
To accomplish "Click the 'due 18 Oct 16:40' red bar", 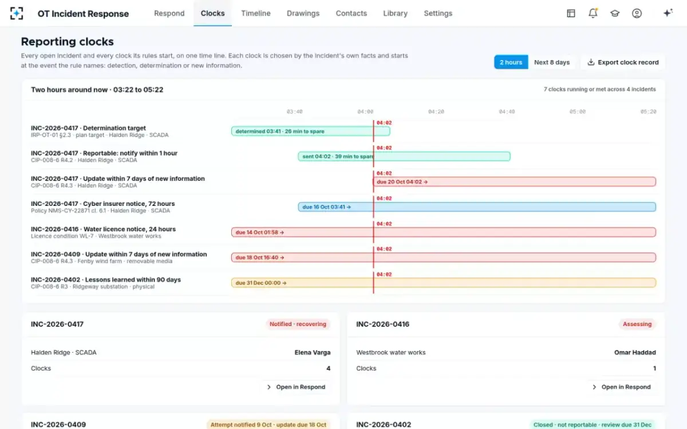I will [444, 257].
